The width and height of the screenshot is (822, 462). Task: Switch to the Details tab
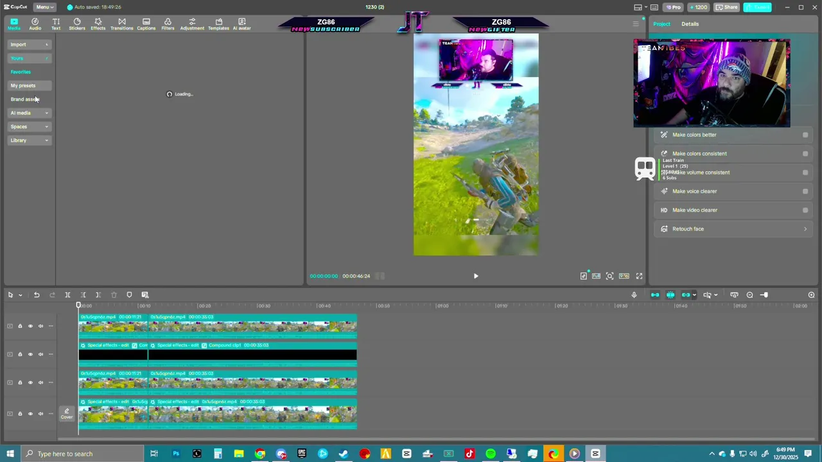point(690,24)
